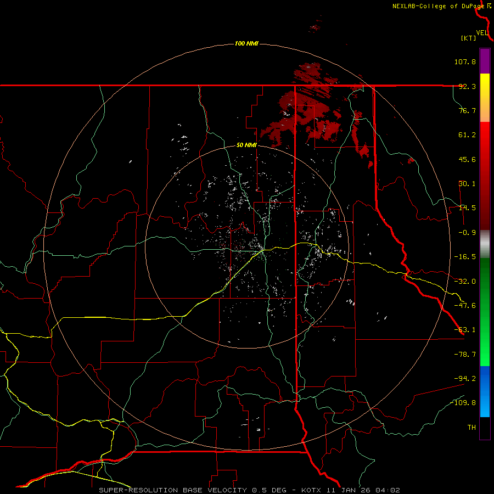Image resolution: width=494 pixels, height=494 pixels.
Task: Click the -47.6 velocity scale value
Action: click(465, 306)
